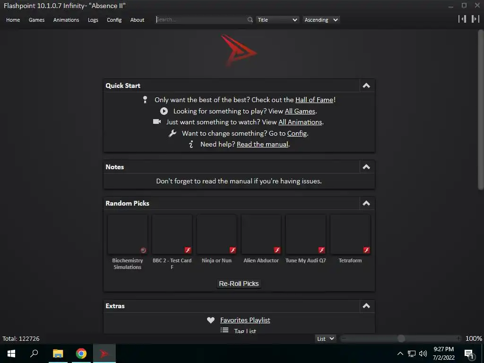Click the Hall of Fame link
The width and height of the screenshot is (484, 363).
[x=314, y=100]
